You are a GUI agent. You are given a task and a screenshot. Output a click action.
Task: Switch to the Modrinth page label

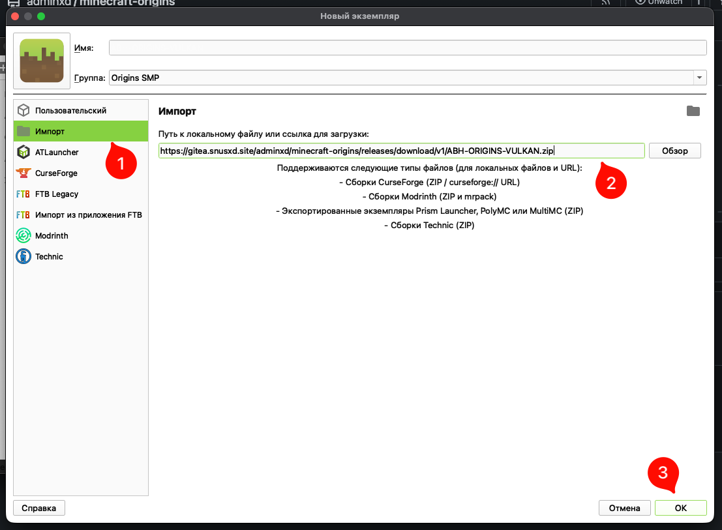52,236
